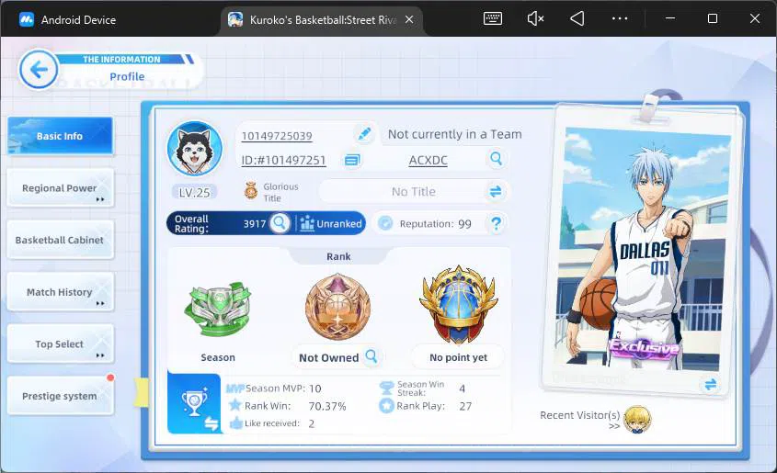Viewport: 777px width, 473px height.
Task: View Not Owned badge details magnifier
Action: click(371, 356)
